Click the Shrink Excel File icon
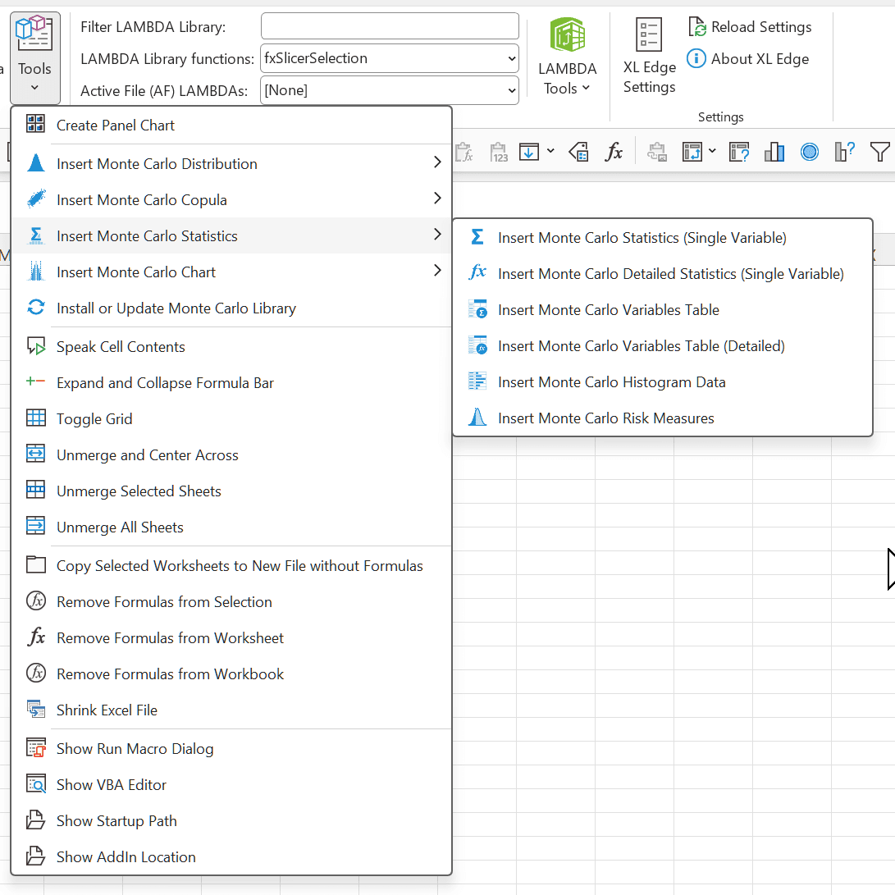This screenshot has width=895, height=895. point(36,710)
